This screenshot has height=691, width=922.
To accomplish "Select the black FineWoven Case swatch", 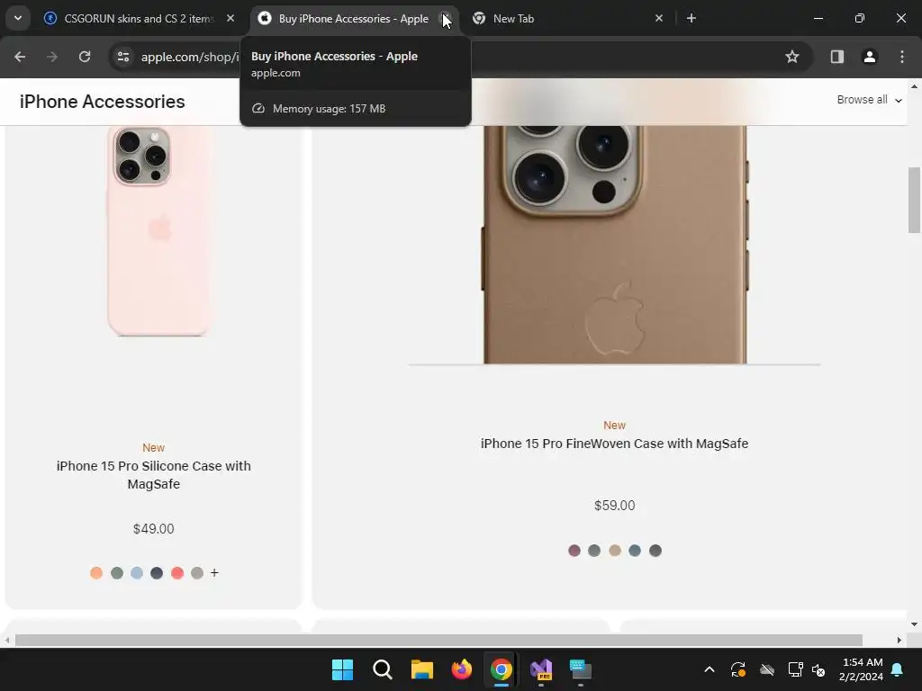I will click(655, 551).
